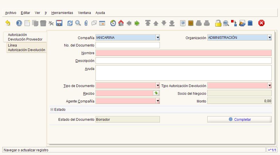Viewport: 280px width, 155px height.
Task: Click into the Nombre input field
Action: pos(184,53)
